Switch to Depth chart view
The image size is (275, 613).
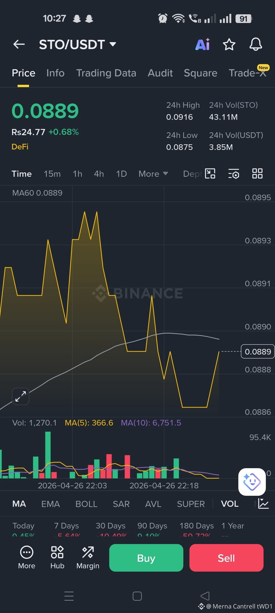pyautogui.click(x=193, y=174)
